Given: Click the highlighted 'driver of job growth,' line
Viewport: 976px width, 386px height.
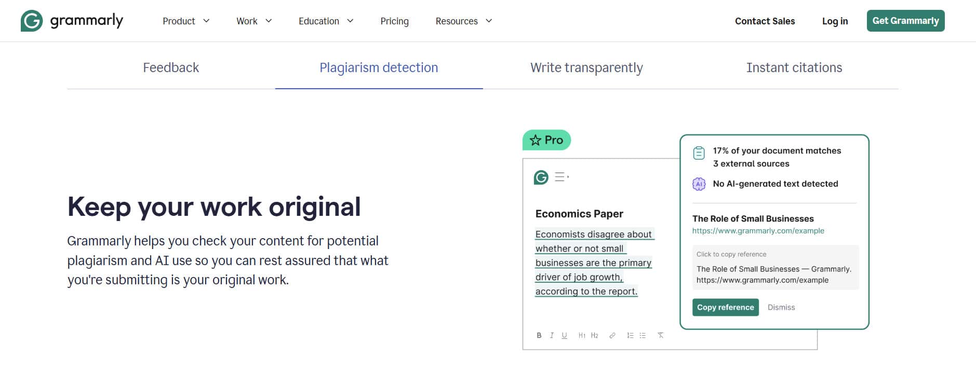Looking at the screenshot, I should tap(579, 277).
